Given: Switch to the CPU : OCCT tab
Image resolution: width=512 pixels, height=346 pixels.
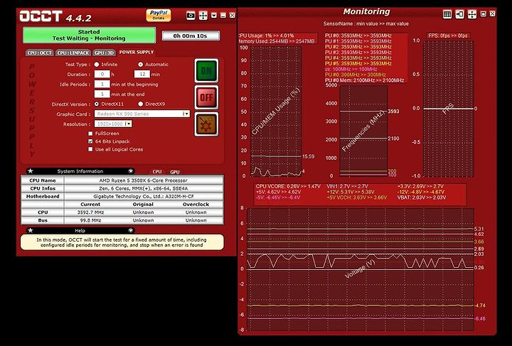Looking at the screenshot, I should click(40, 53).
